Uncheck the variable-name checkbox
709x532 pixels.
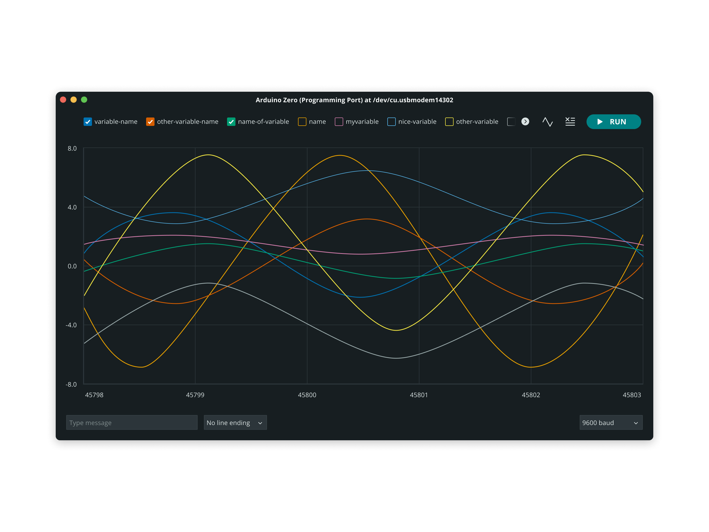88,122
